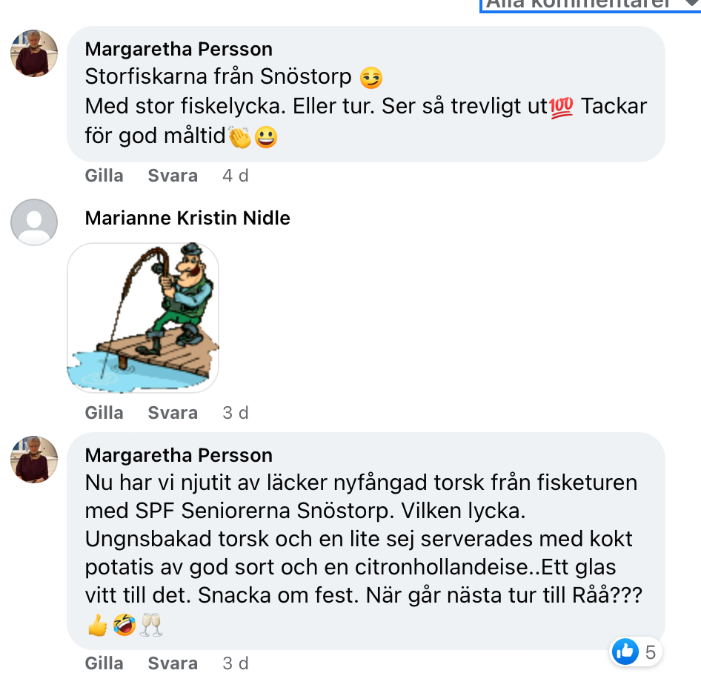Click the torsk comment text bubble
701x676 pixels.
click(x=363, y=540)
